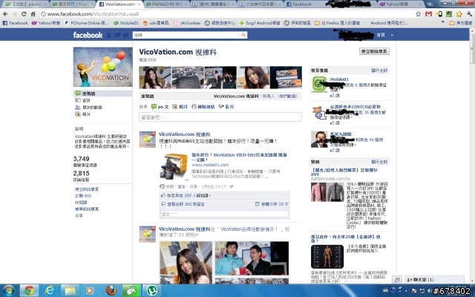
Task: Click the wall status input box
Action: (220, 117)
